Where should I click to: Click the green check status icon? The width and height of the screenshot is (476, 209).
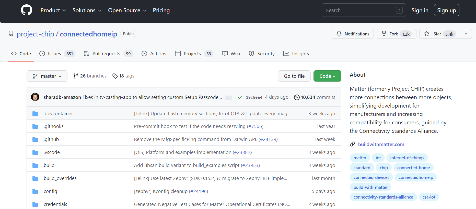point(240,97)
